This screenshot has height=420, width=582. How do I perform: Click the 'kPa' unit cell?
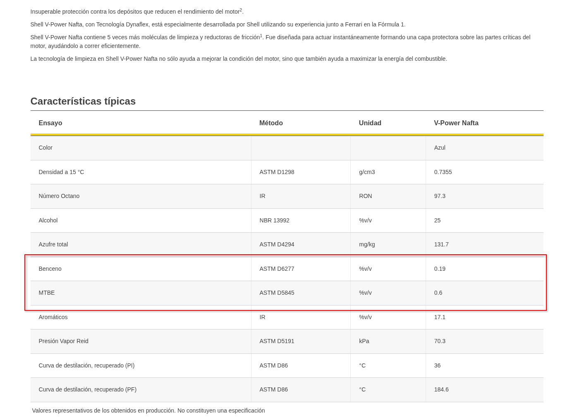click(x=364, y=341)
